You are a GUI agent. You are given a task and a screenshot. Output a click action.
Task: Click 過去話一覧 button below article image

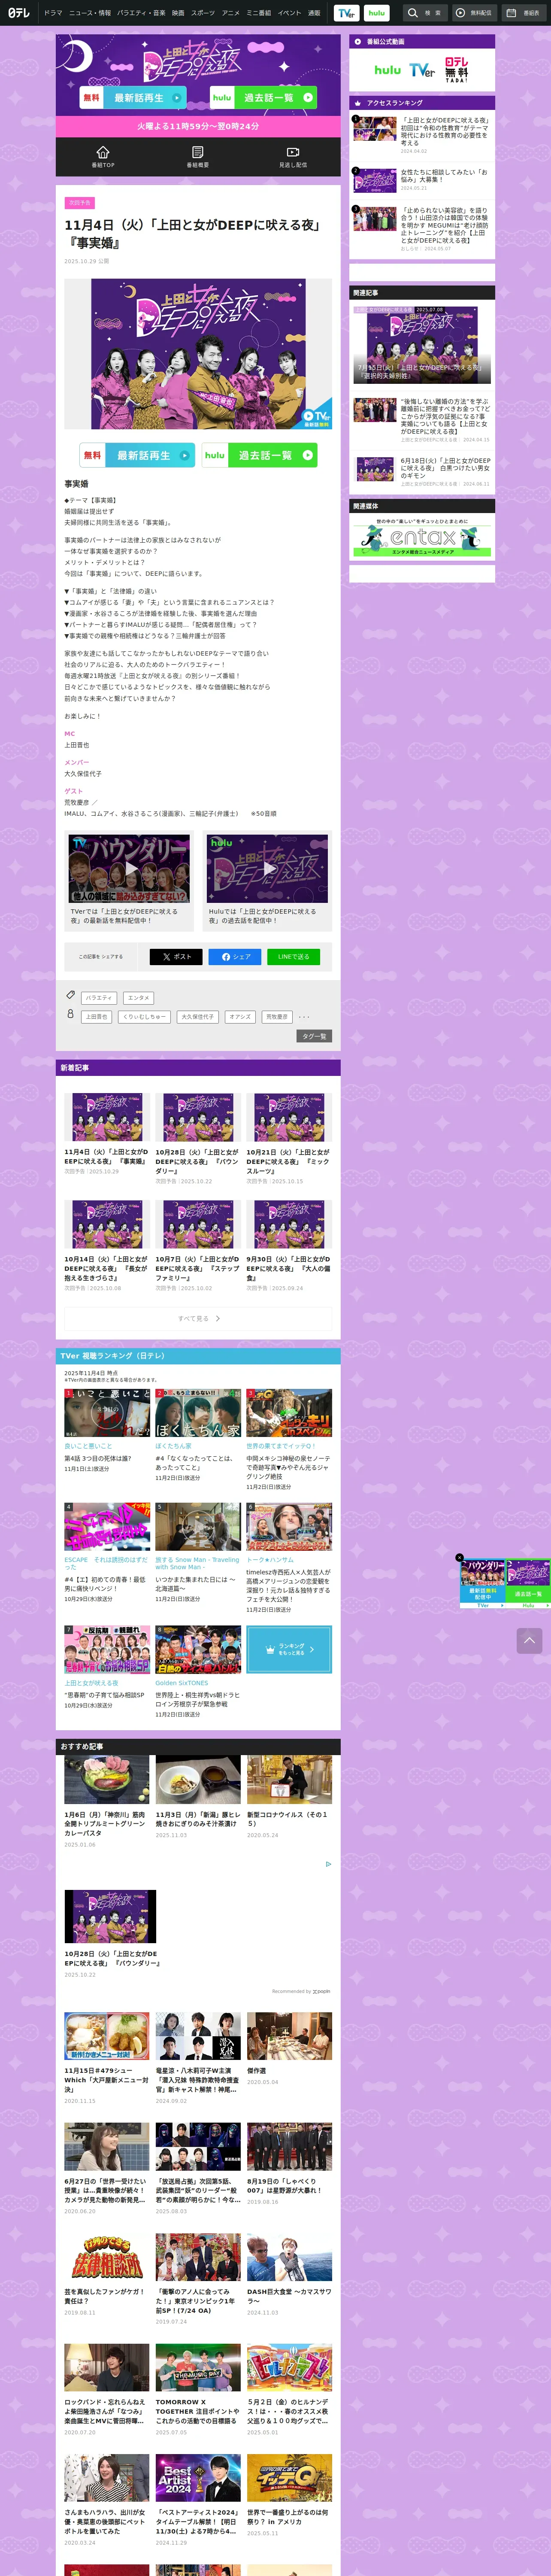point(259,455)
